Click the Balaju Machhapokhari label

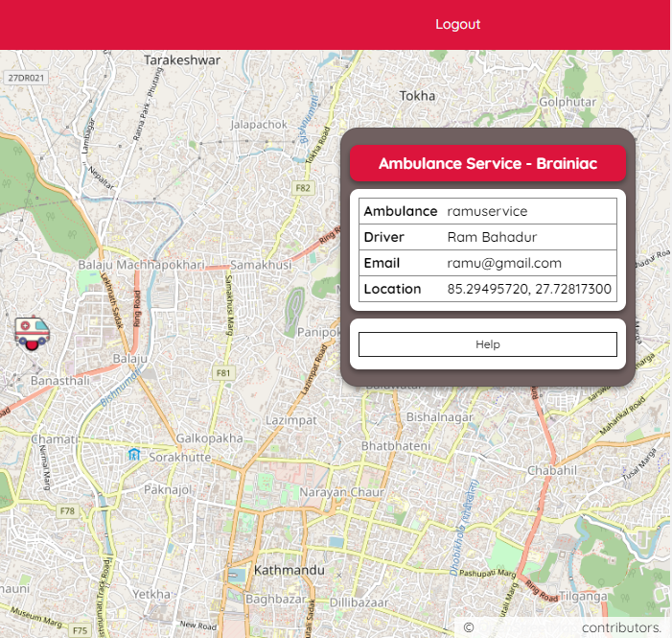coord(141,265)
